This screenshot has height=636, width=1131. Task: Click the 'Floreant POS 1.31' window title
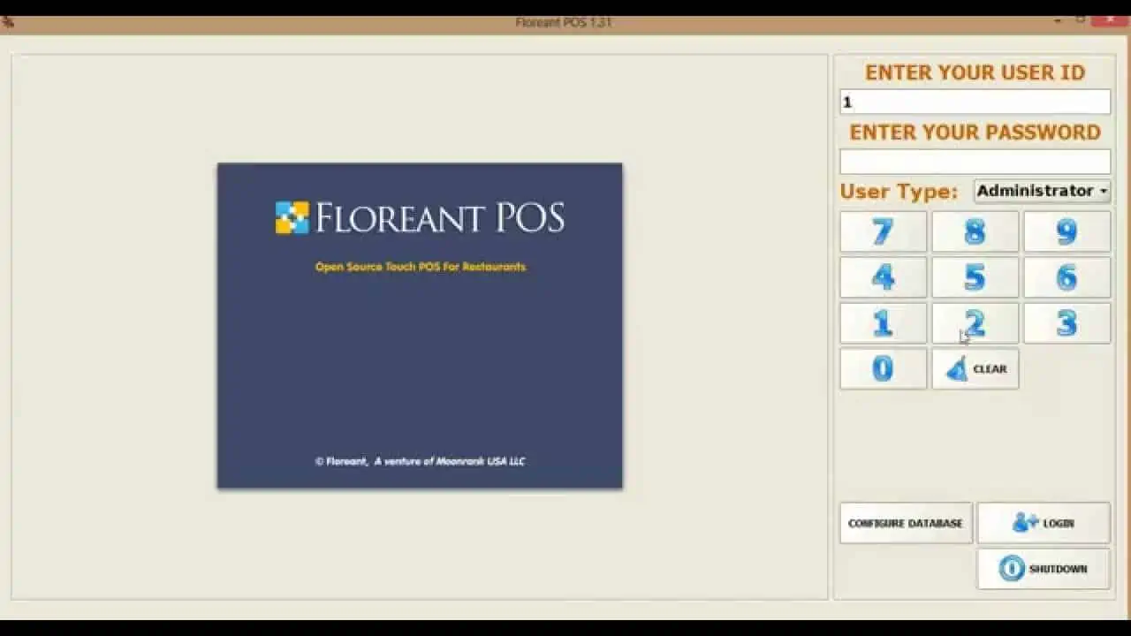tap(564, 22)
